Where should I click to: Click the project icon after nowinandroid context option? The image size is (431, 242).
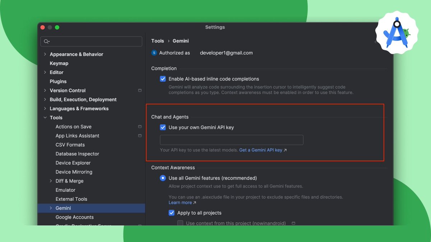tap(293, 223)
